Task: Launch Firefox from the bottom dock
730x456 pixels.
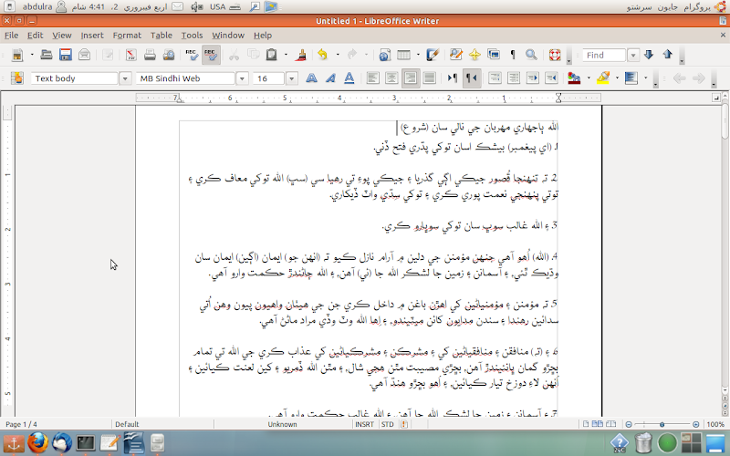Action: 37,442
